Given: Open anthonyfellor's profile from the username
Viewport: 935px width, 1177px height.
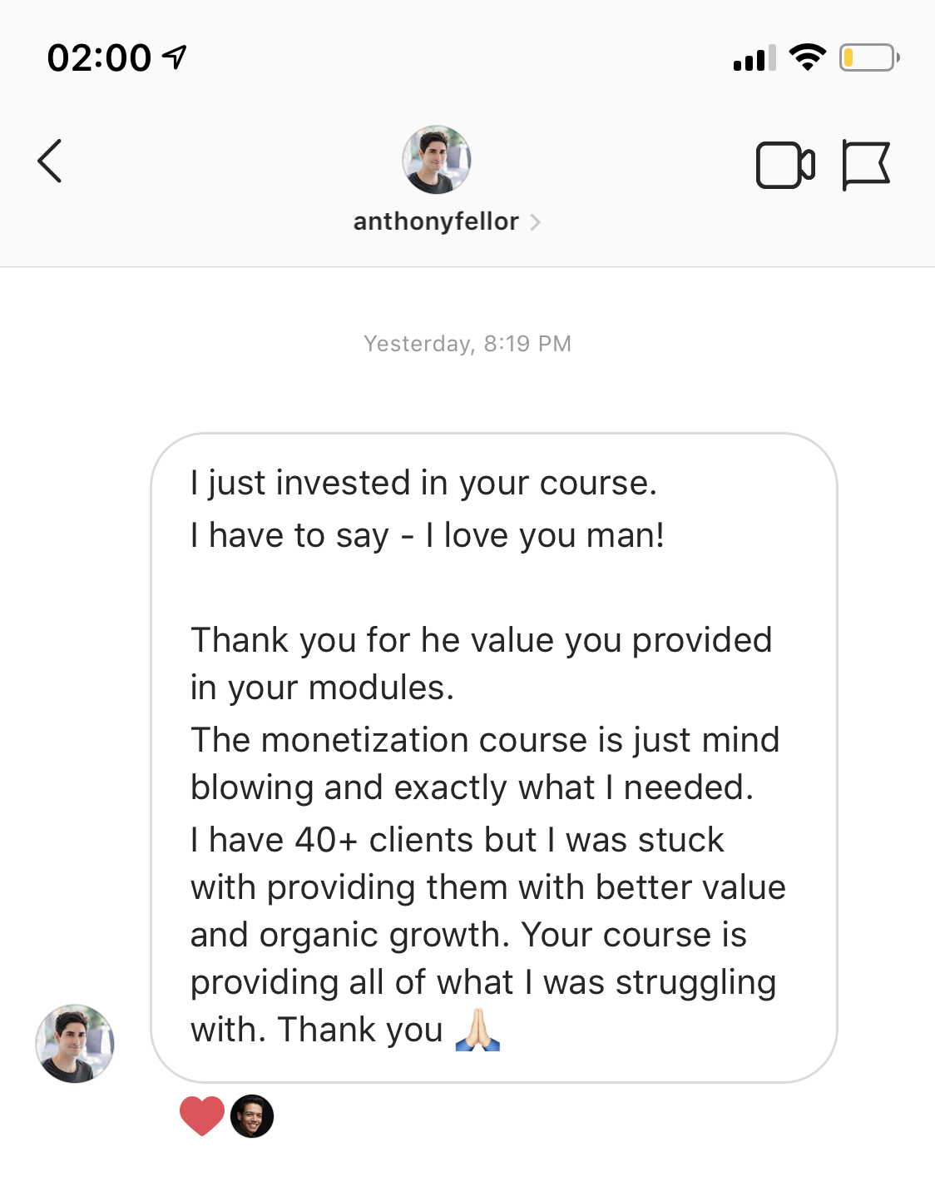Looking at the screenshot, I should point(436,221).
